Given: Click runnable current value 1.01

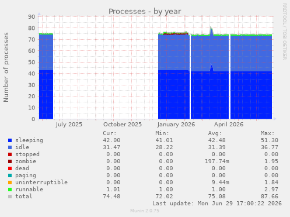Looking at the screenshot, I should click(x=113, y=190).
